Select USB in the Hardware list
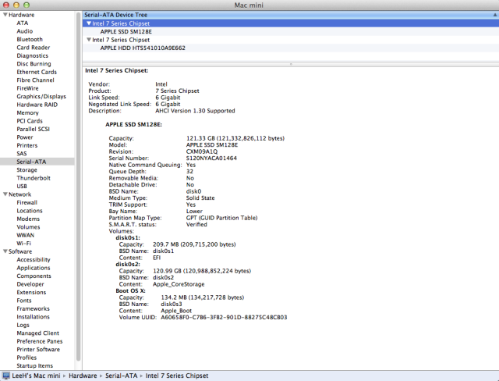 [22, 186]
